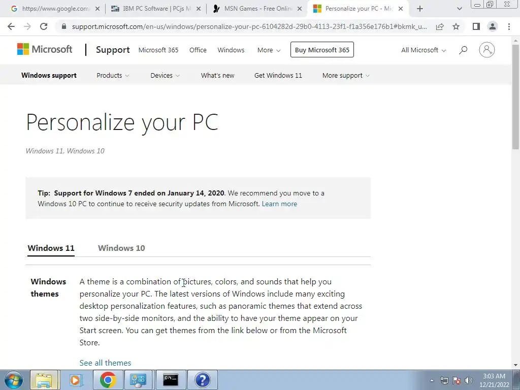Expand the More dropdown in top nav
This screenshot has height=390, width=520.
tap(269, 50)
